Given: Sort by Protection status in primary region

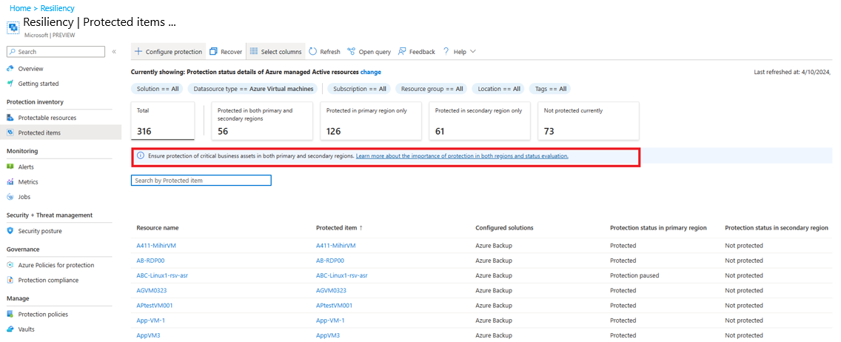Looking at the screenshot, I should (658, 228).
